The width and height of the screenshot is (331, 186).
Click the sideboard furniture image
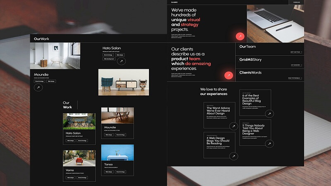pos(123,82)
